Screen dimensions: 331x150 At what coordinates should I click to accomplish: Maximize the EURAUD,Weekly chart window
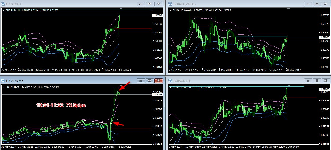317,4
